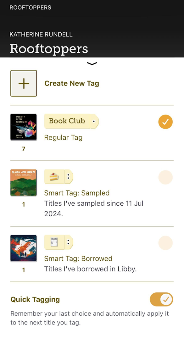Tap the Rooftoppers book title heading
Screen dimensions: 184x360
point(49,48)
